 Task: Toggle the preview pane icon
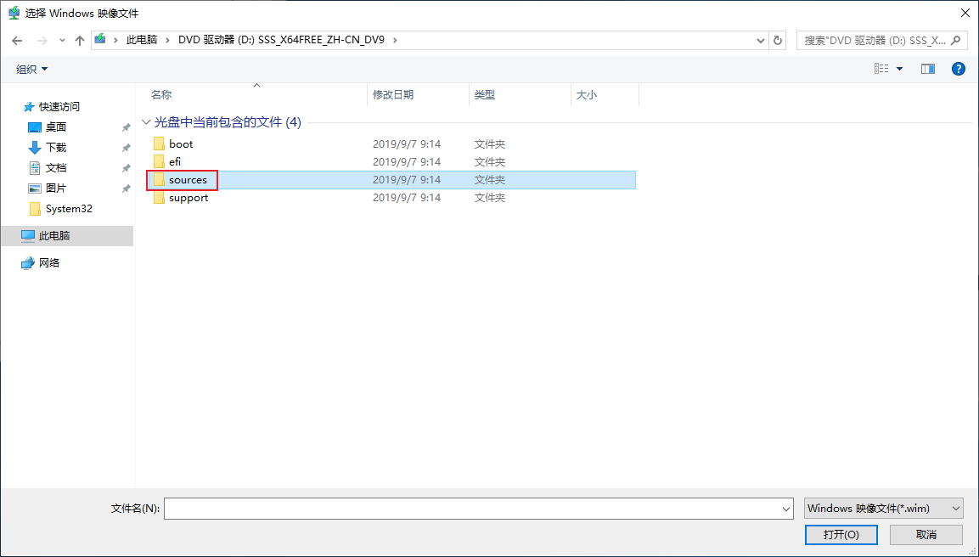[x=928, y=69]
